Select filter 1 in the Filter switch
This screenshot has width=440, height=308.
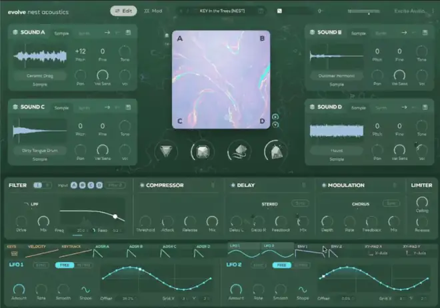[38, 185]
